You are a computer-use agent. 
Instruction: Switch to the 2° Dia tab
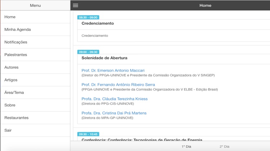(224, 147)
